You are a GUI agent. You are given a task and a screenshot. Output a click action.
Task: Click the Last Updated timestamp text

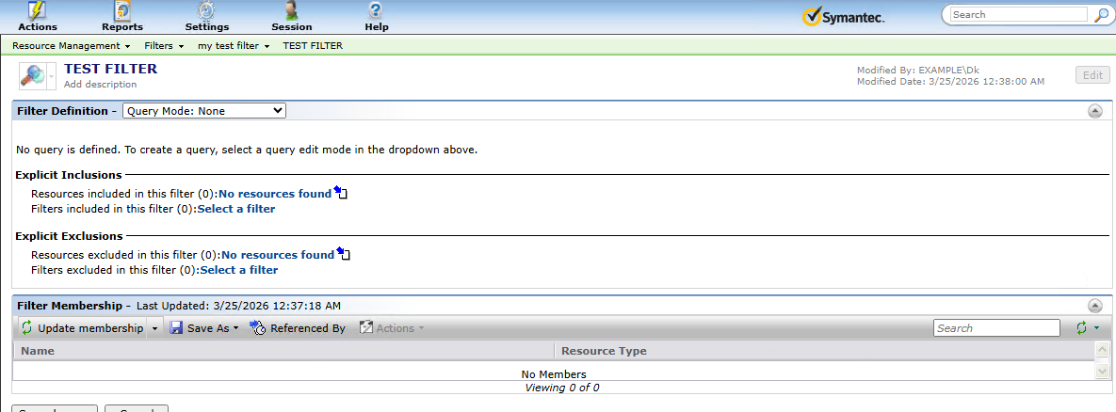238,306
